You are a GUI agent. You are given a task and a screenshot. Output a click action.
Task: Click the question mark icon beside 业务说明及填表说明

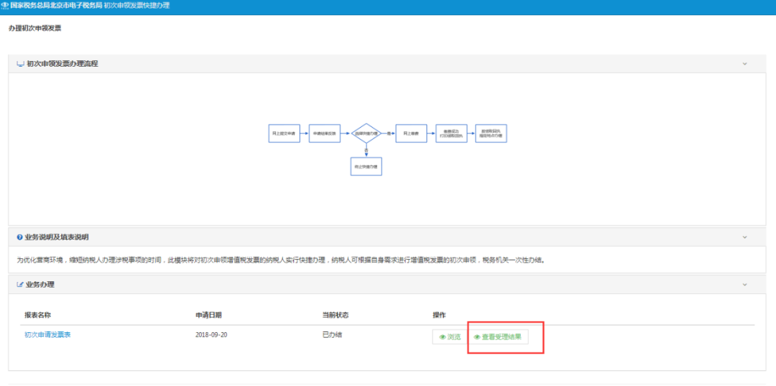pos(20,237)
